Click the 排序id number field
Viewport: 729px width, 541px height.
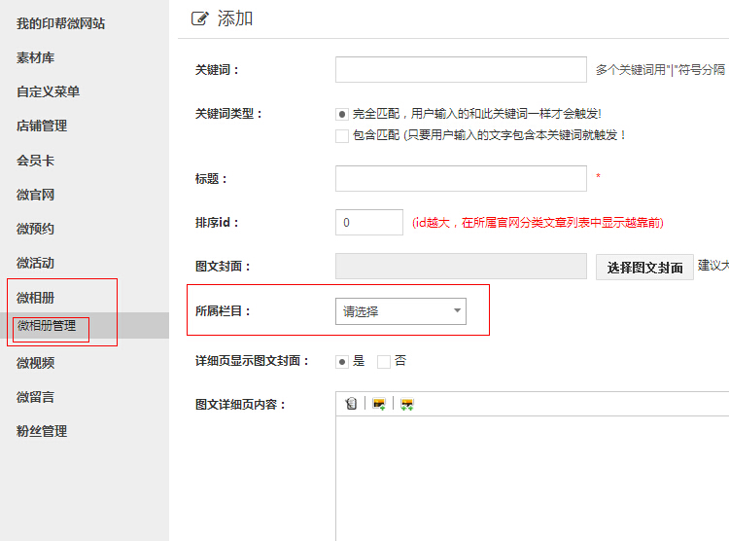point(369,223)
